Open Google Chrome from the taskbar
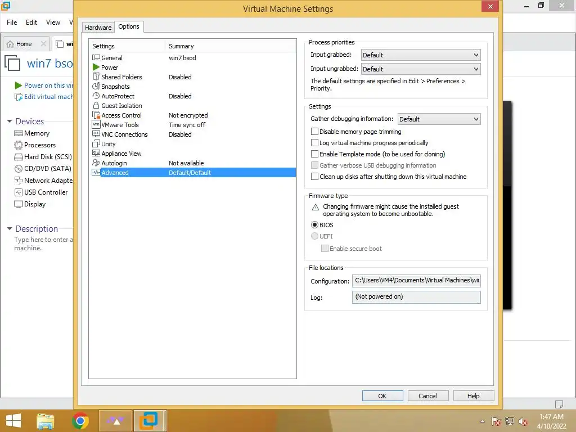 click(x=80, y=421)
